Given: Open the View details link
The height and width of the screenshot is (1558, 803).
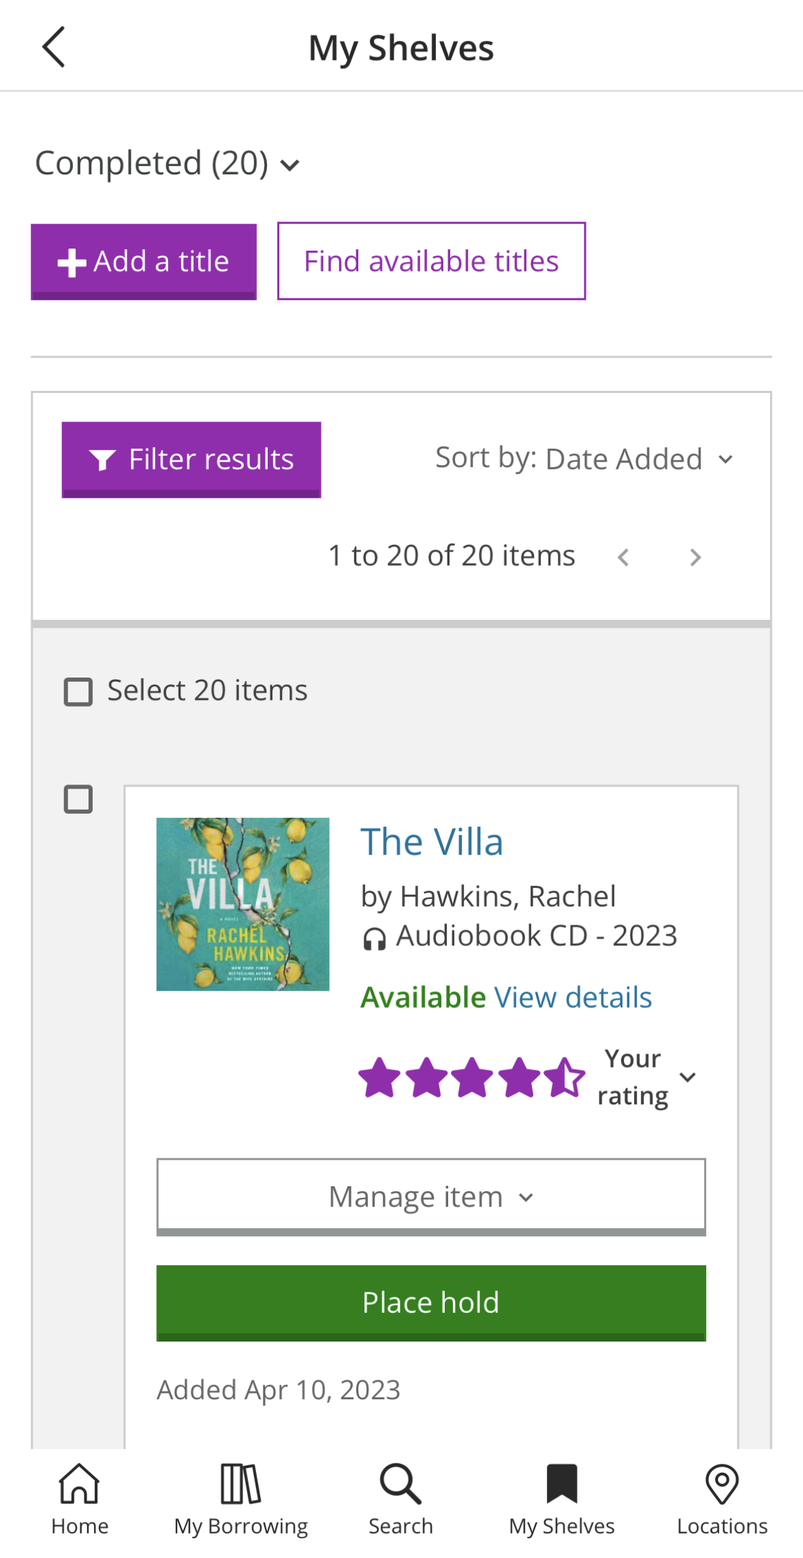Looking at the screenshot, I should click(573, 997).
